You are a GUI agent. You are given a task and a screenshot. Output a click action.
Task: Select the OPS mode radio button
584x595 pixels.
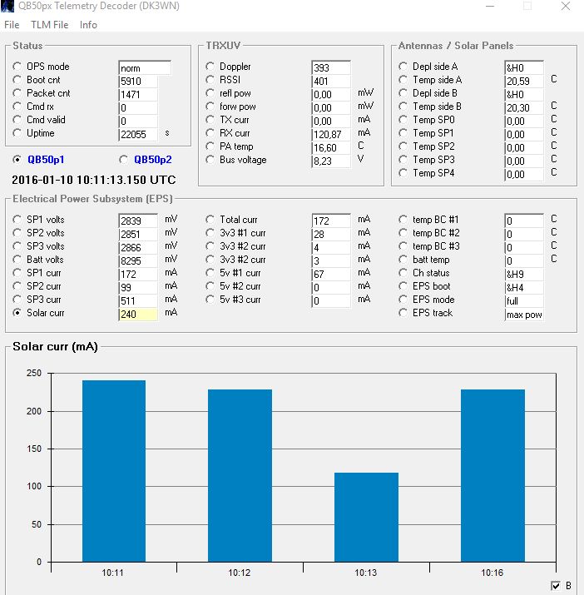coord(17,67)
